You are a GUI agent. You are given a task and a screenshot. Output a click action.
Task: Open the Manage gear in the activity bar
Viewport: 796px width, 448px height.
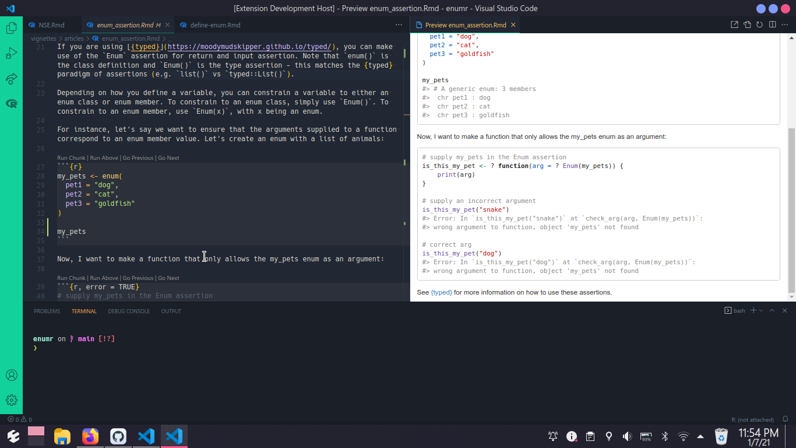click(11, 400)
